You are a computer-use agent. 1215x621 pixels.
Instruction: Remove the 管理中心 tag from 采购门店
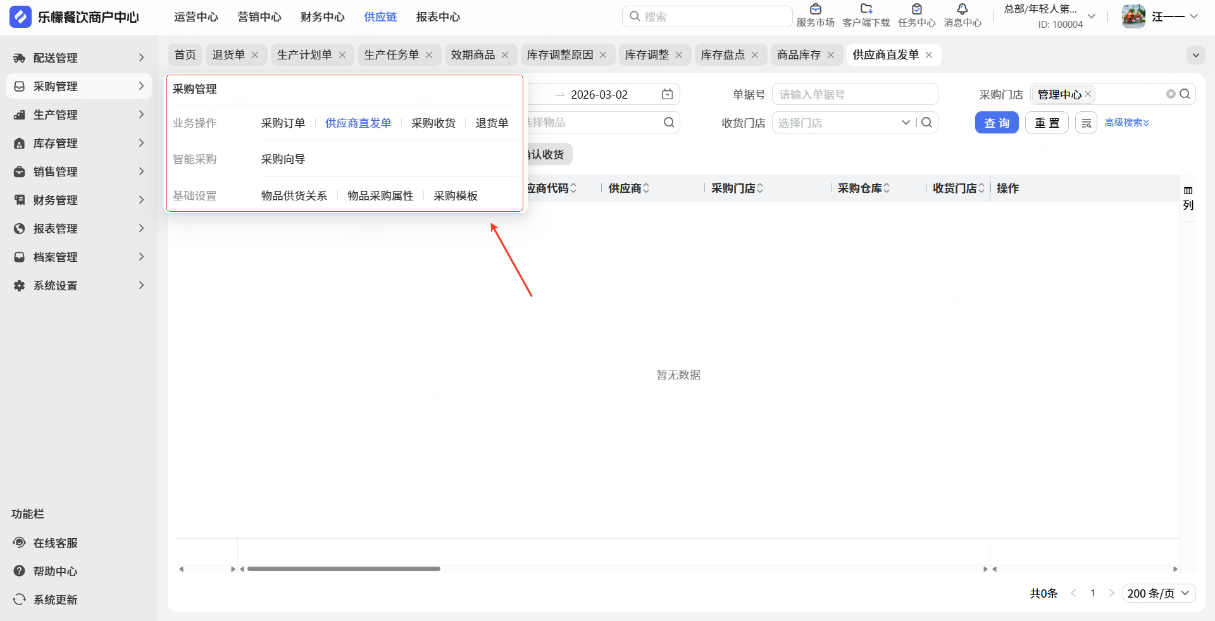[x=1088, y=94]
